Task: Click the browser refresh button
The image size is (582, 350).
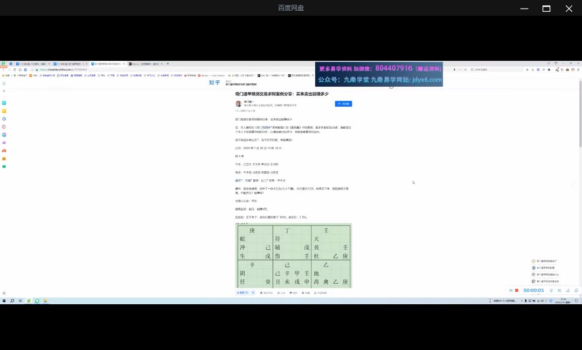Action: pos(15,69)
